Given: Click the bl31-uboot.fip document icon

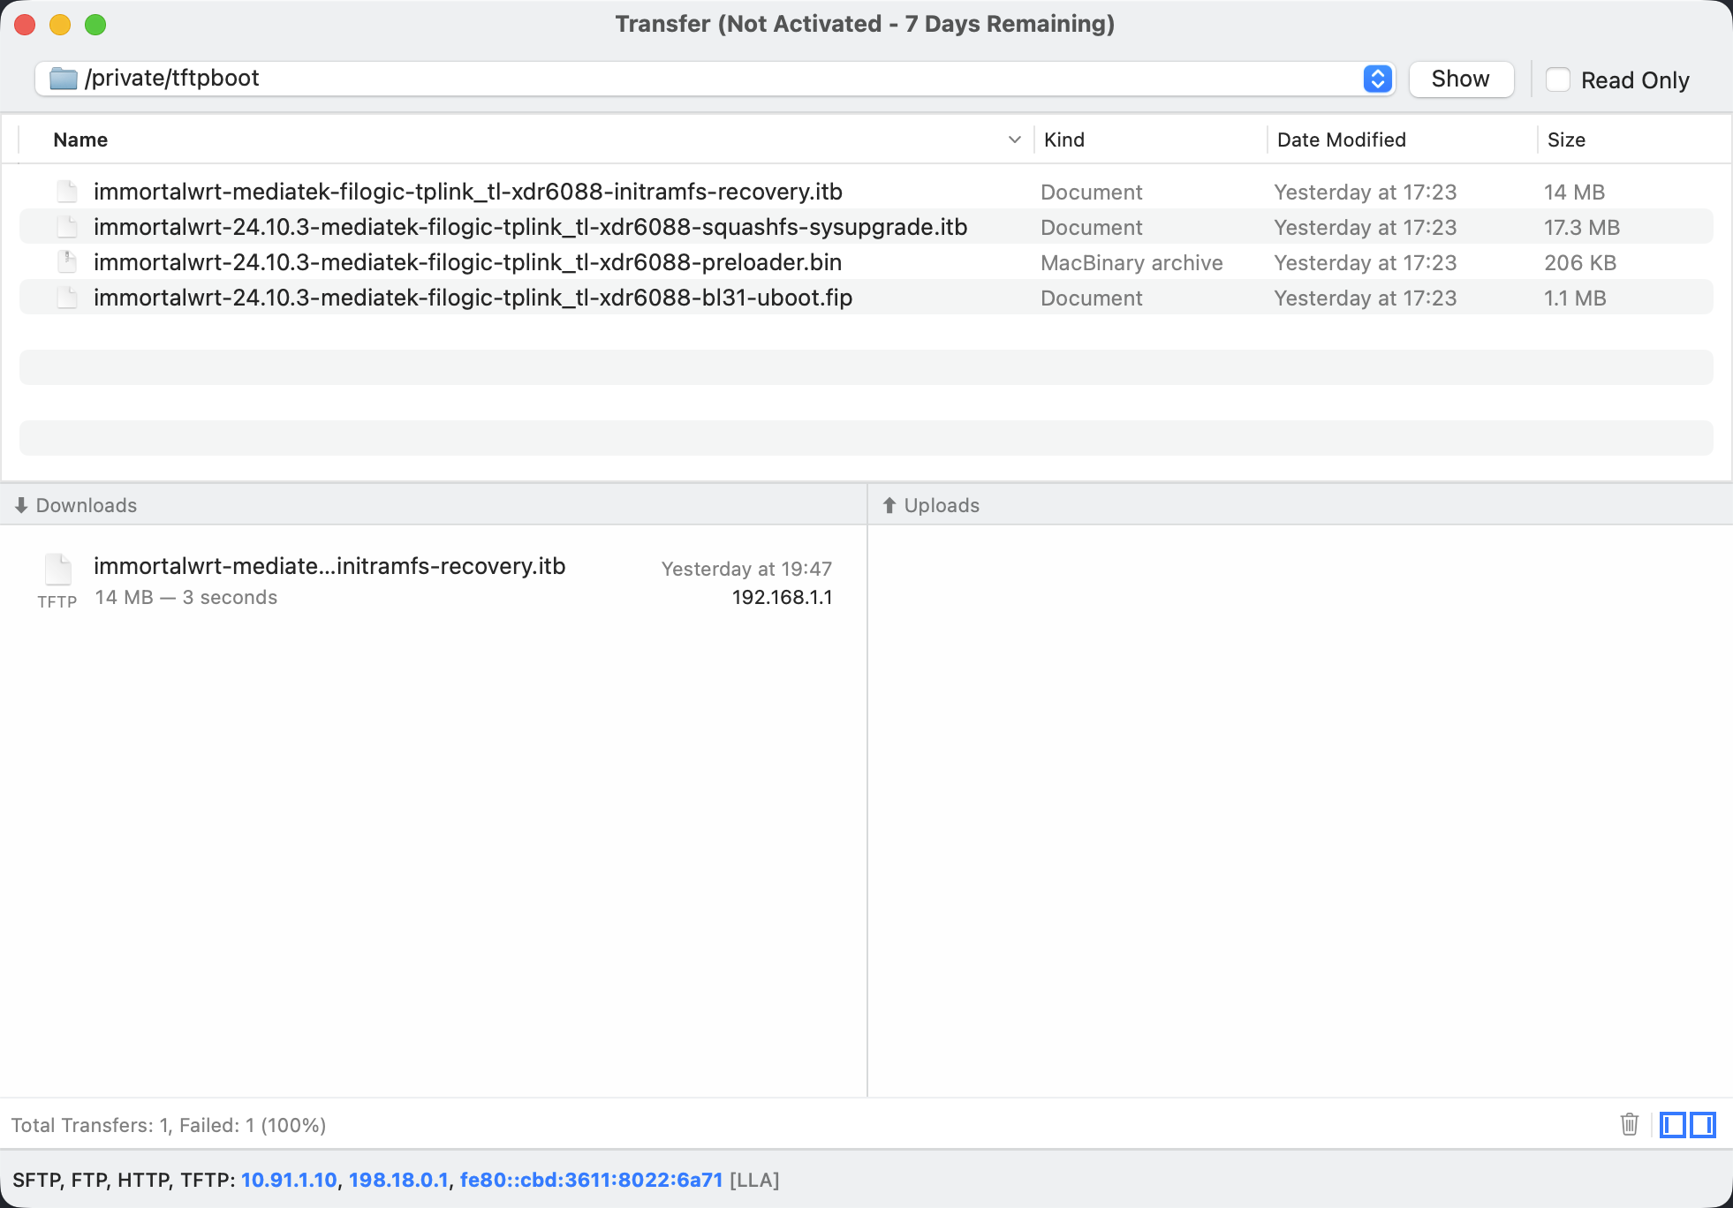Looking at the screenshot, I should [67, 298].
